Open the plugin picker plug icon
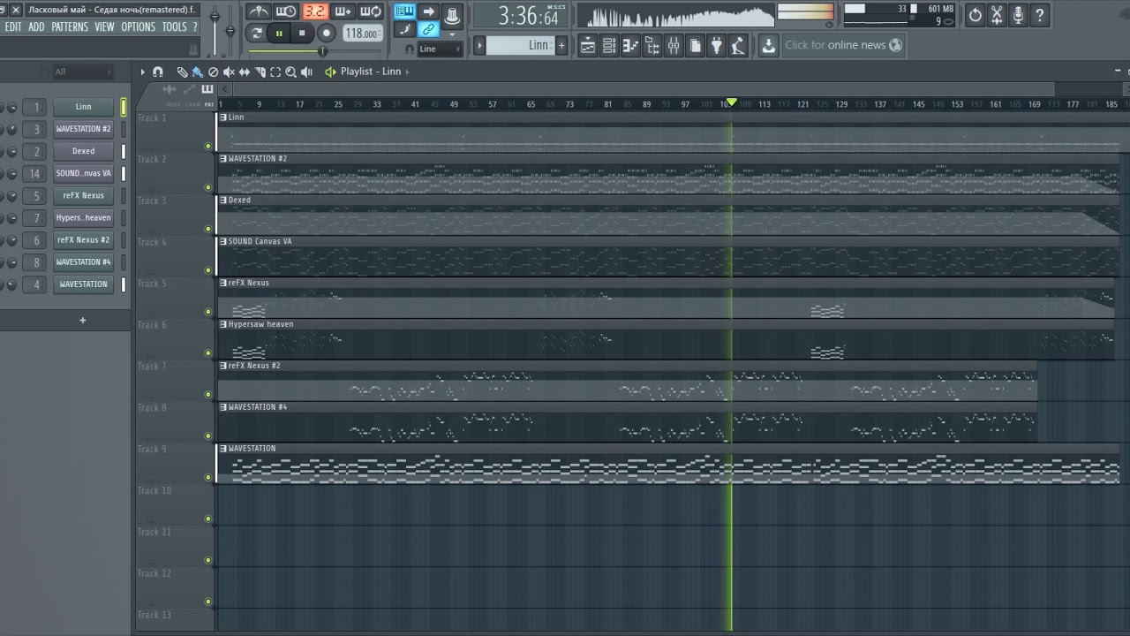1130x636 pixels. pyautogui.click(x=717, y=45)
